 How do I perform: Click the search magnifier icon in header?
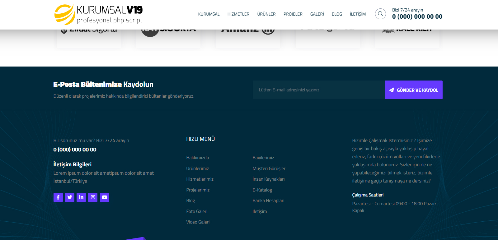(380, 14)
